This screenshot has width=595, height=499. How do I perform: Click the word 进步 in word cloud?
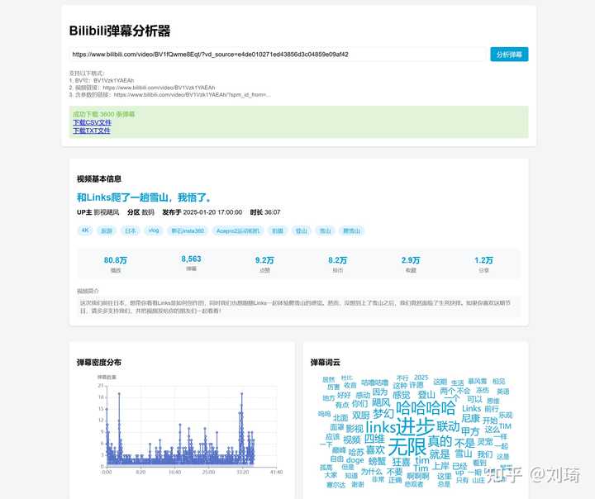click(415, 426)
